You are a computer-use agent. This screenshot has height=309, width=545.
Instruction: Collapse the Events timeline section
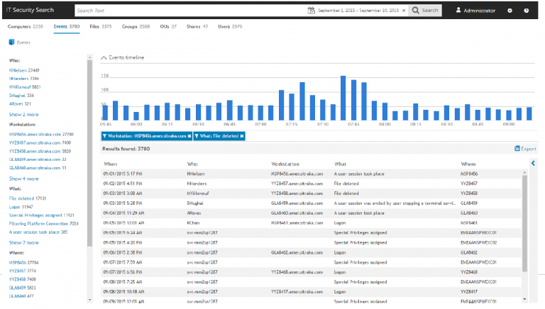click(104, 57)
